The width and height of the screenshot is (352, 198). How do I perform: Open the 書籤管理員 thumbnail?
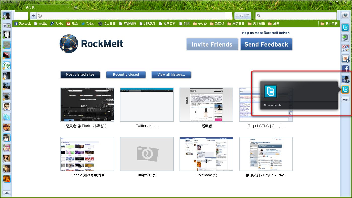[147, 154]
